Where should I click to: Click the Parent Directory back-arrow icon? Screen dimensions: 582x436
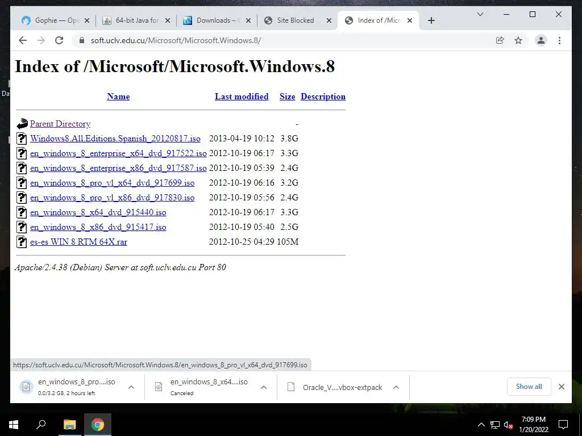(22, 123)
